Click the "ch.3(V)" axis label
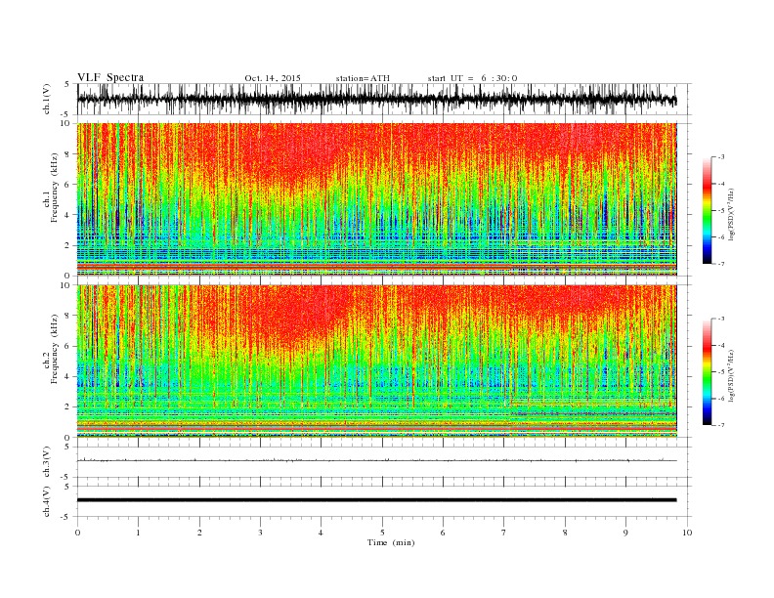 pyautogui.click(x=47, y=462)
